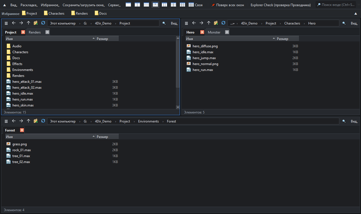Select the three-column layout icon
Viewport: 361px width, 214px height.
tap(164, 5)
